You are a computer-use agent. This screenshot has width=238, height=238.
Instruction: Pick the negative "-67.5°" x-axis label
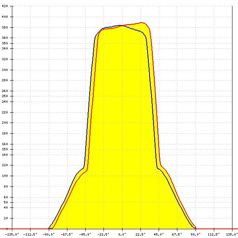(67, 234)
